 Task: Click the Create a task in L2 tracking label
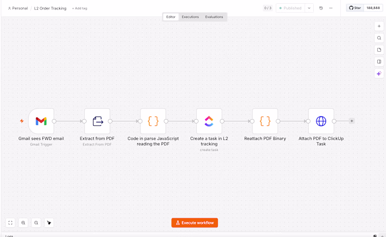(x=209, y=141)
